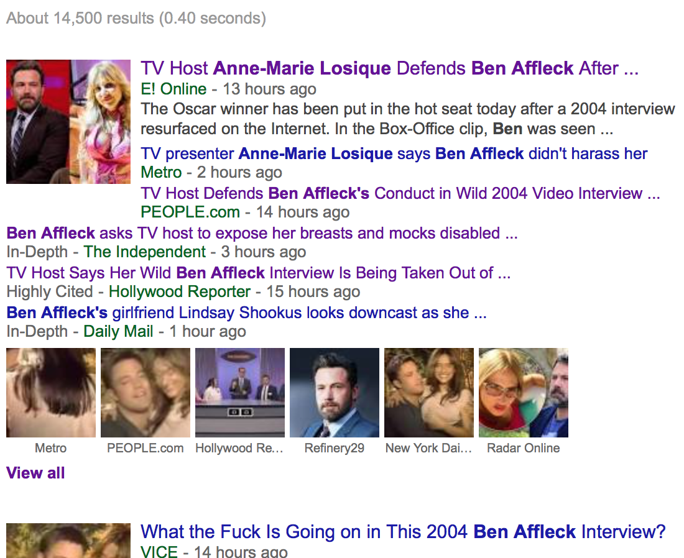Click 'About 14,500 results' count text
Viewport: 684px width, 558px height.
pyautogui.click(x=136, y=18)
